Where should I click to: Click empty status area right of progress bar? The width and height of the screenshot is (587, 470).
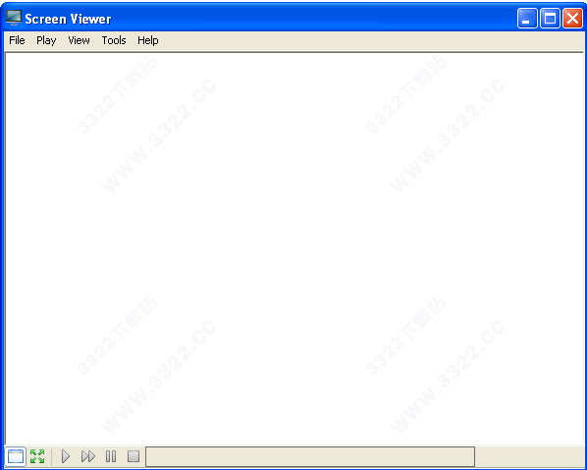point(529,456)
